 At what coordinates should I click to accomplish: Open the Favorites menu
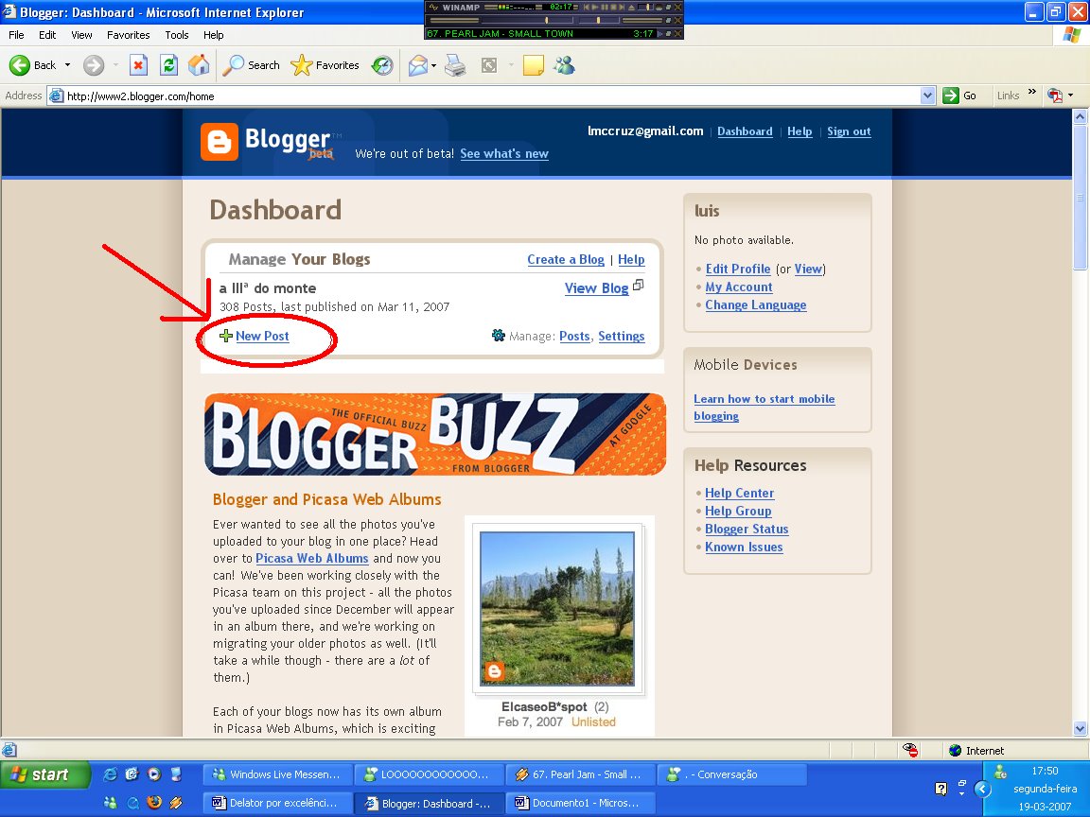point(128,35)
